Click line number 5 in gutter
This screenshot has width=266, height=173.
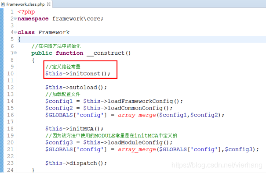click(12, 39)
